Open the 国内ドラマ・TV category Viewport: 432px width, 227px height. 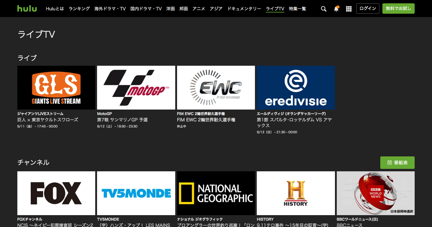click(146, 9)
